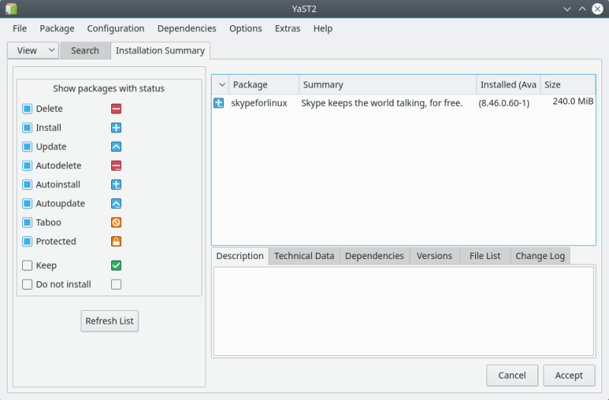Screen dimensions: 609x400
Task: Toggle the Install status checkbox
Action: (x=27, y=127)
